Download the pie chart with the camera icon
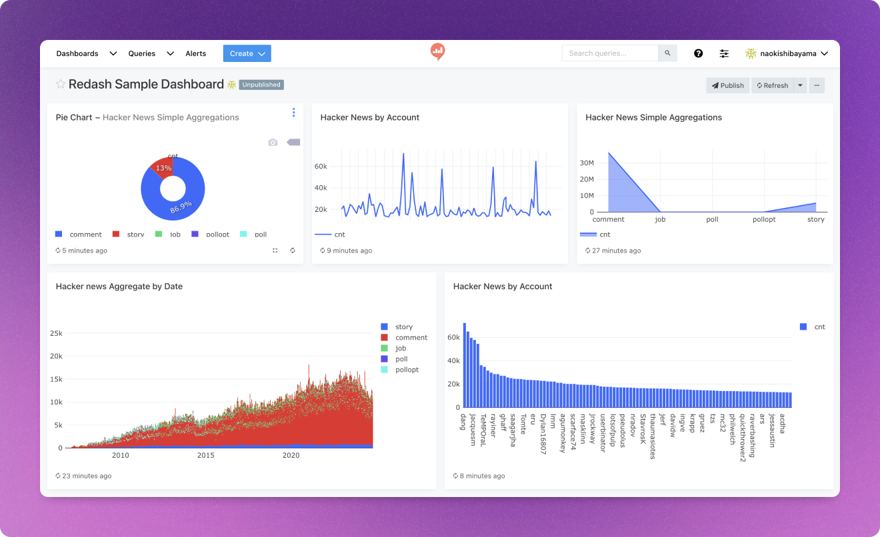Image resolution: width=880 pixels, height=537 pixels. click(x=273, y=143)
